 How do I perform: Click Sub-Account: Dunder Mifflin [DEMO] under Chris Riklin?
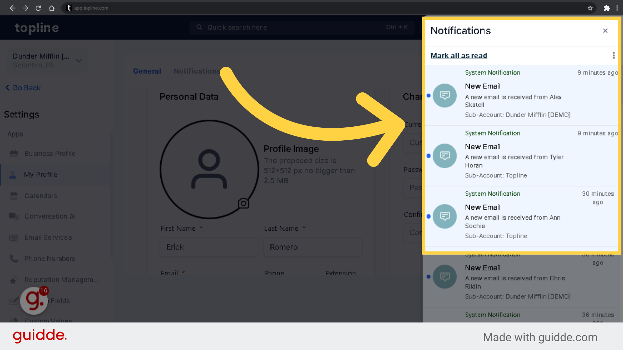[x=518, y=297]
